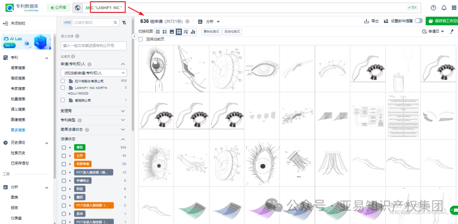The height and width of the screenshot is (224, 458).
Task: Check the 选择当前页 checkbox
Action: [140, 39]
